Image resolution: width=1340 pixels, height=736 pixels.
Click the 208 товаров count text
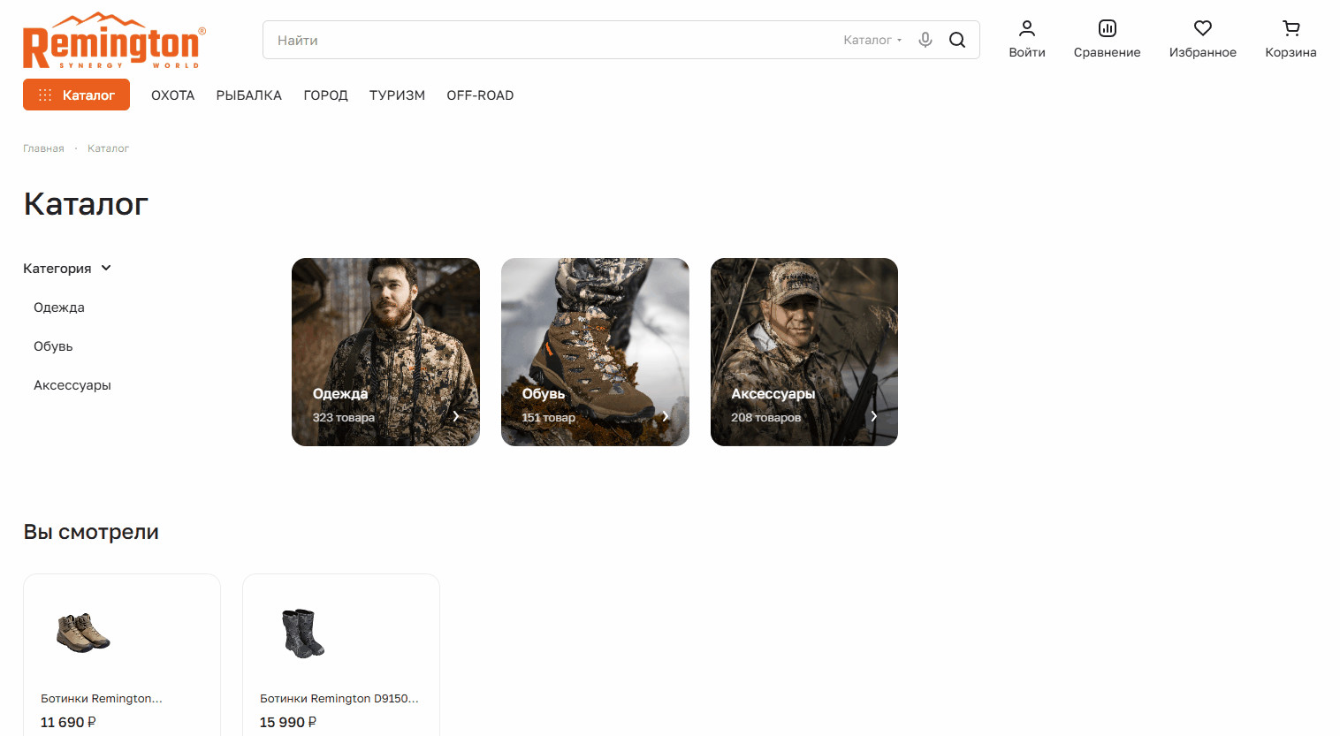coord(766,417)
